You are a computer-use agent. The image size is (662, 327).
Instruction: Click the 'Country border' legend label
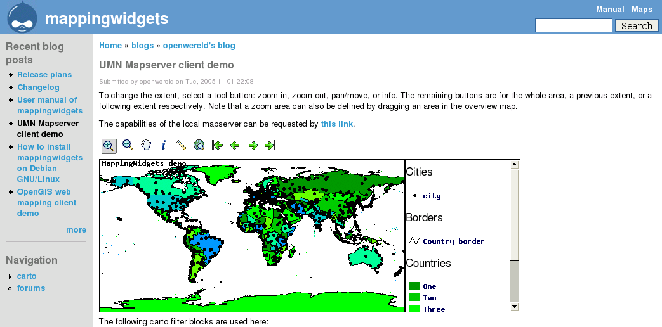pos(454,241)
